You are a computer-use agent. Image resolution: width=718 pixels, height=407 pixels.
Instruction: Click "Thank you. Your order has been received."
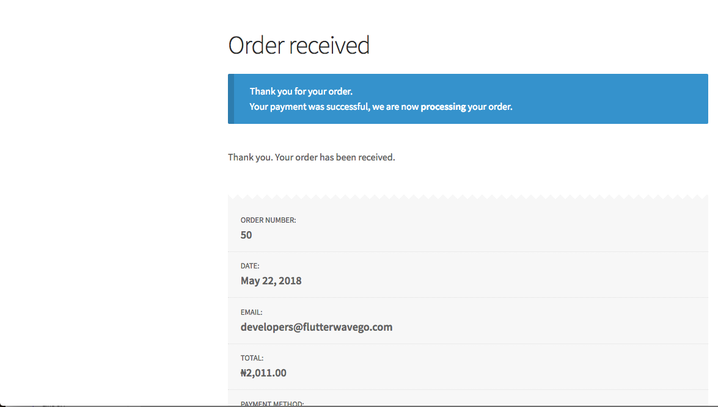click(312, 157)
